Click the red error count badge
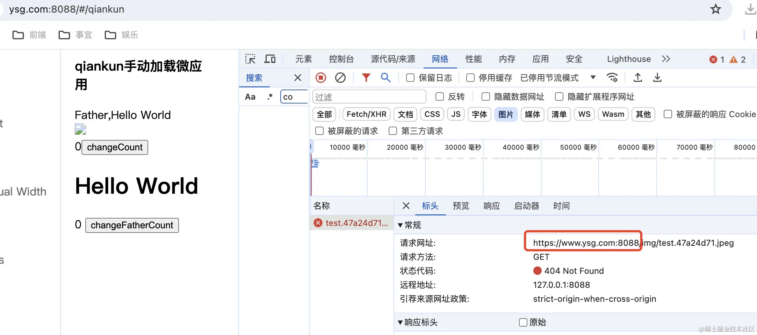 716,59
